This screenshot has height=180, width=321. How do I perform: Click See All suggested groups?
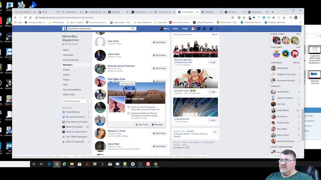point(215,34)
